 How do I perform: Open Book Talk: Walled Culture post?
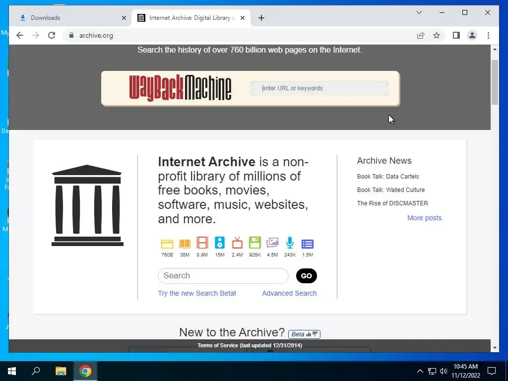point(391,190)
